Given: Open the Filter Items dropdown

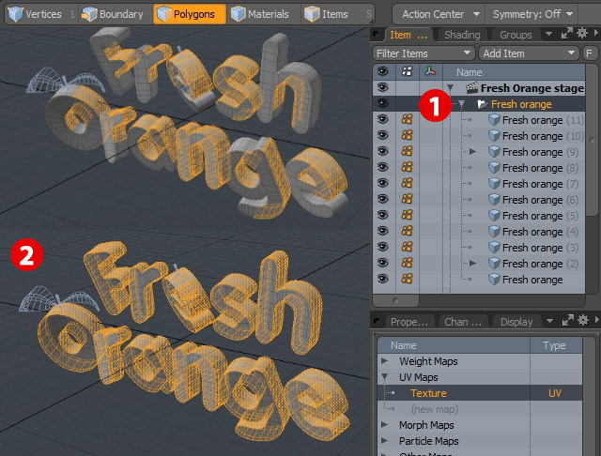Looking at the screenshot, I should pos(424,53).
